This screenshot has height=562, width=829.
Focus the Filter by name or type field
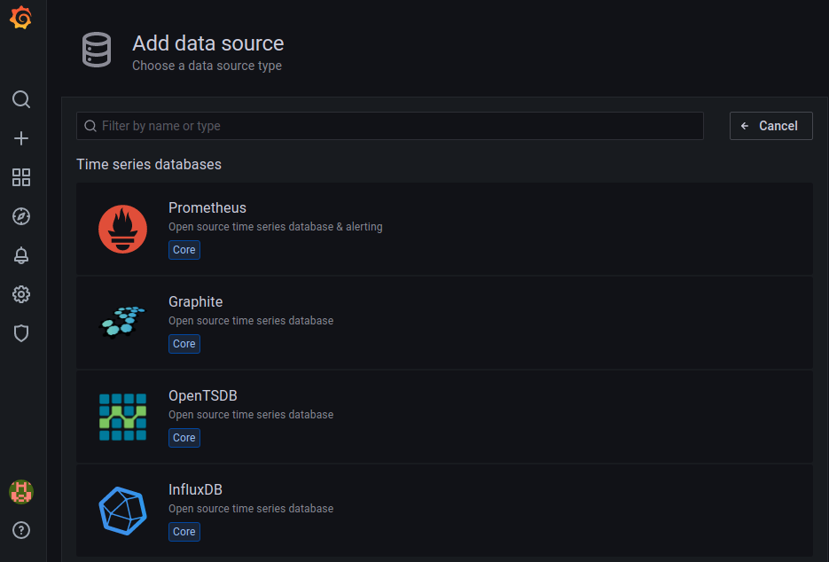click(x=389, y=126)
